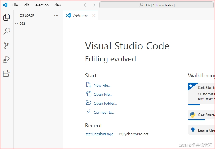The height and width of the screenshot is (149, 215).
Task: Click the Connect to remote icon
Action: [89, 112]
